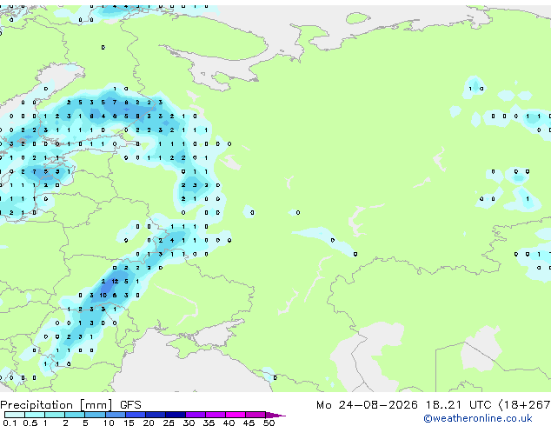Click the above-50 arrow tip of legend
551x426 pixels.
pyautogui.click(x=275, y=416)
